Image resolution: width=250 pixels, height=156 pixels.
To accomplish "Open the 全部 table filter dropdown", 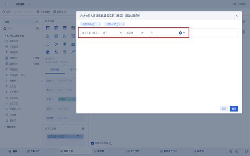I will pos(21,22).
